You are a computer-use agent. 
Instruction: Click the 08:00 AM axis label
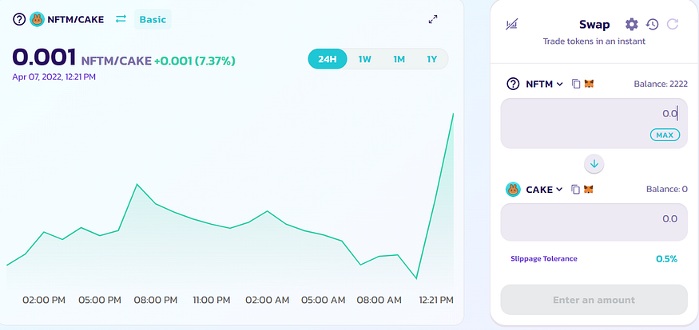pyautogui.click(x=379, y=301)
